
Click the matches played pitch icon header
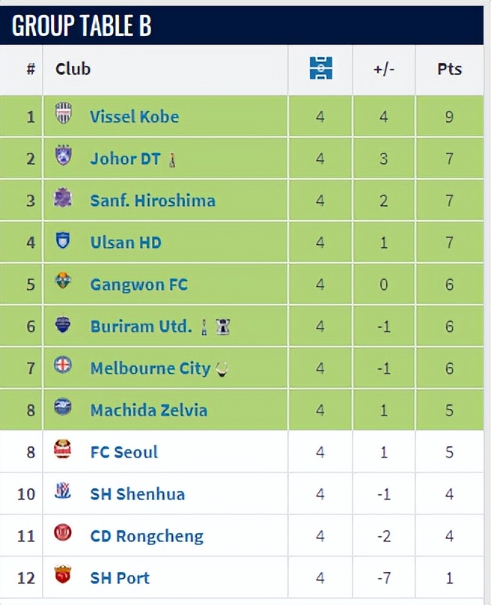320,69
